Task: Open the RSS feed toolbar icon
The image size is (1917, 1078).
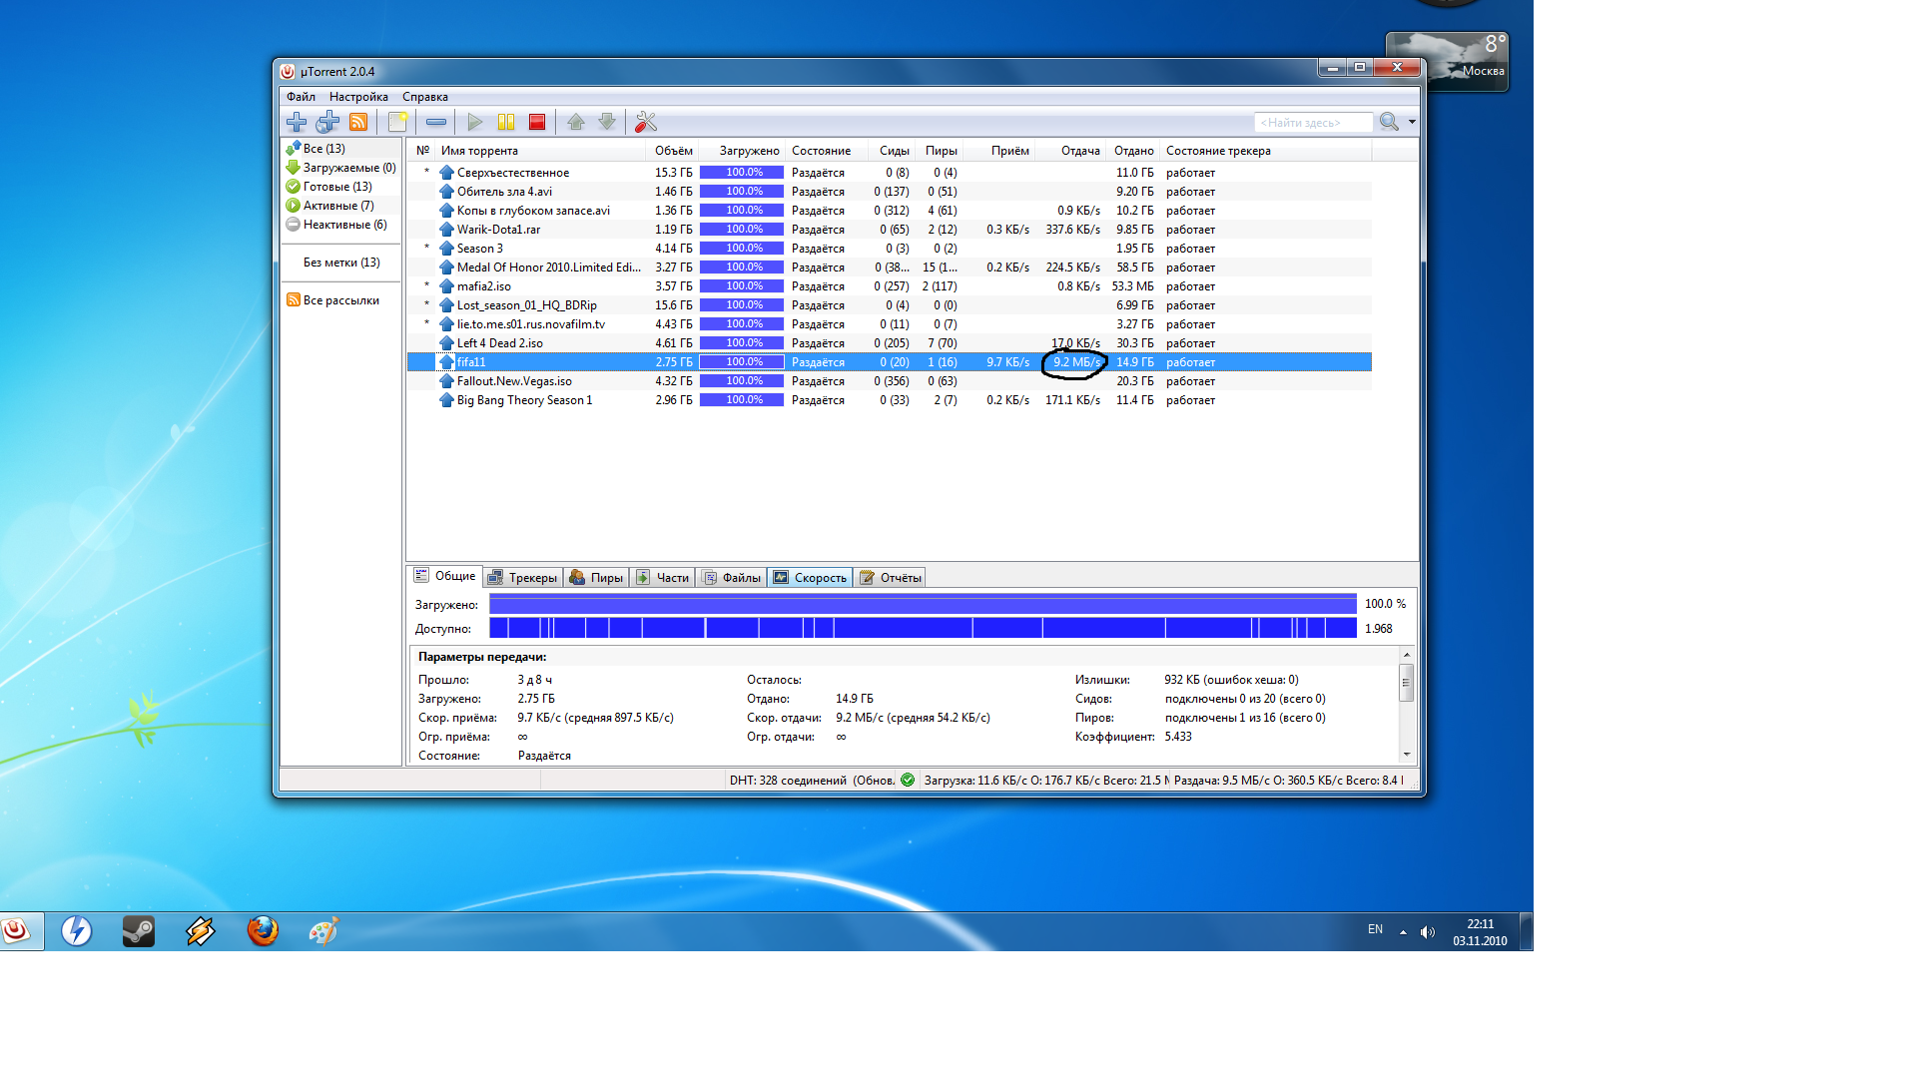Action: tap(358, 122)
